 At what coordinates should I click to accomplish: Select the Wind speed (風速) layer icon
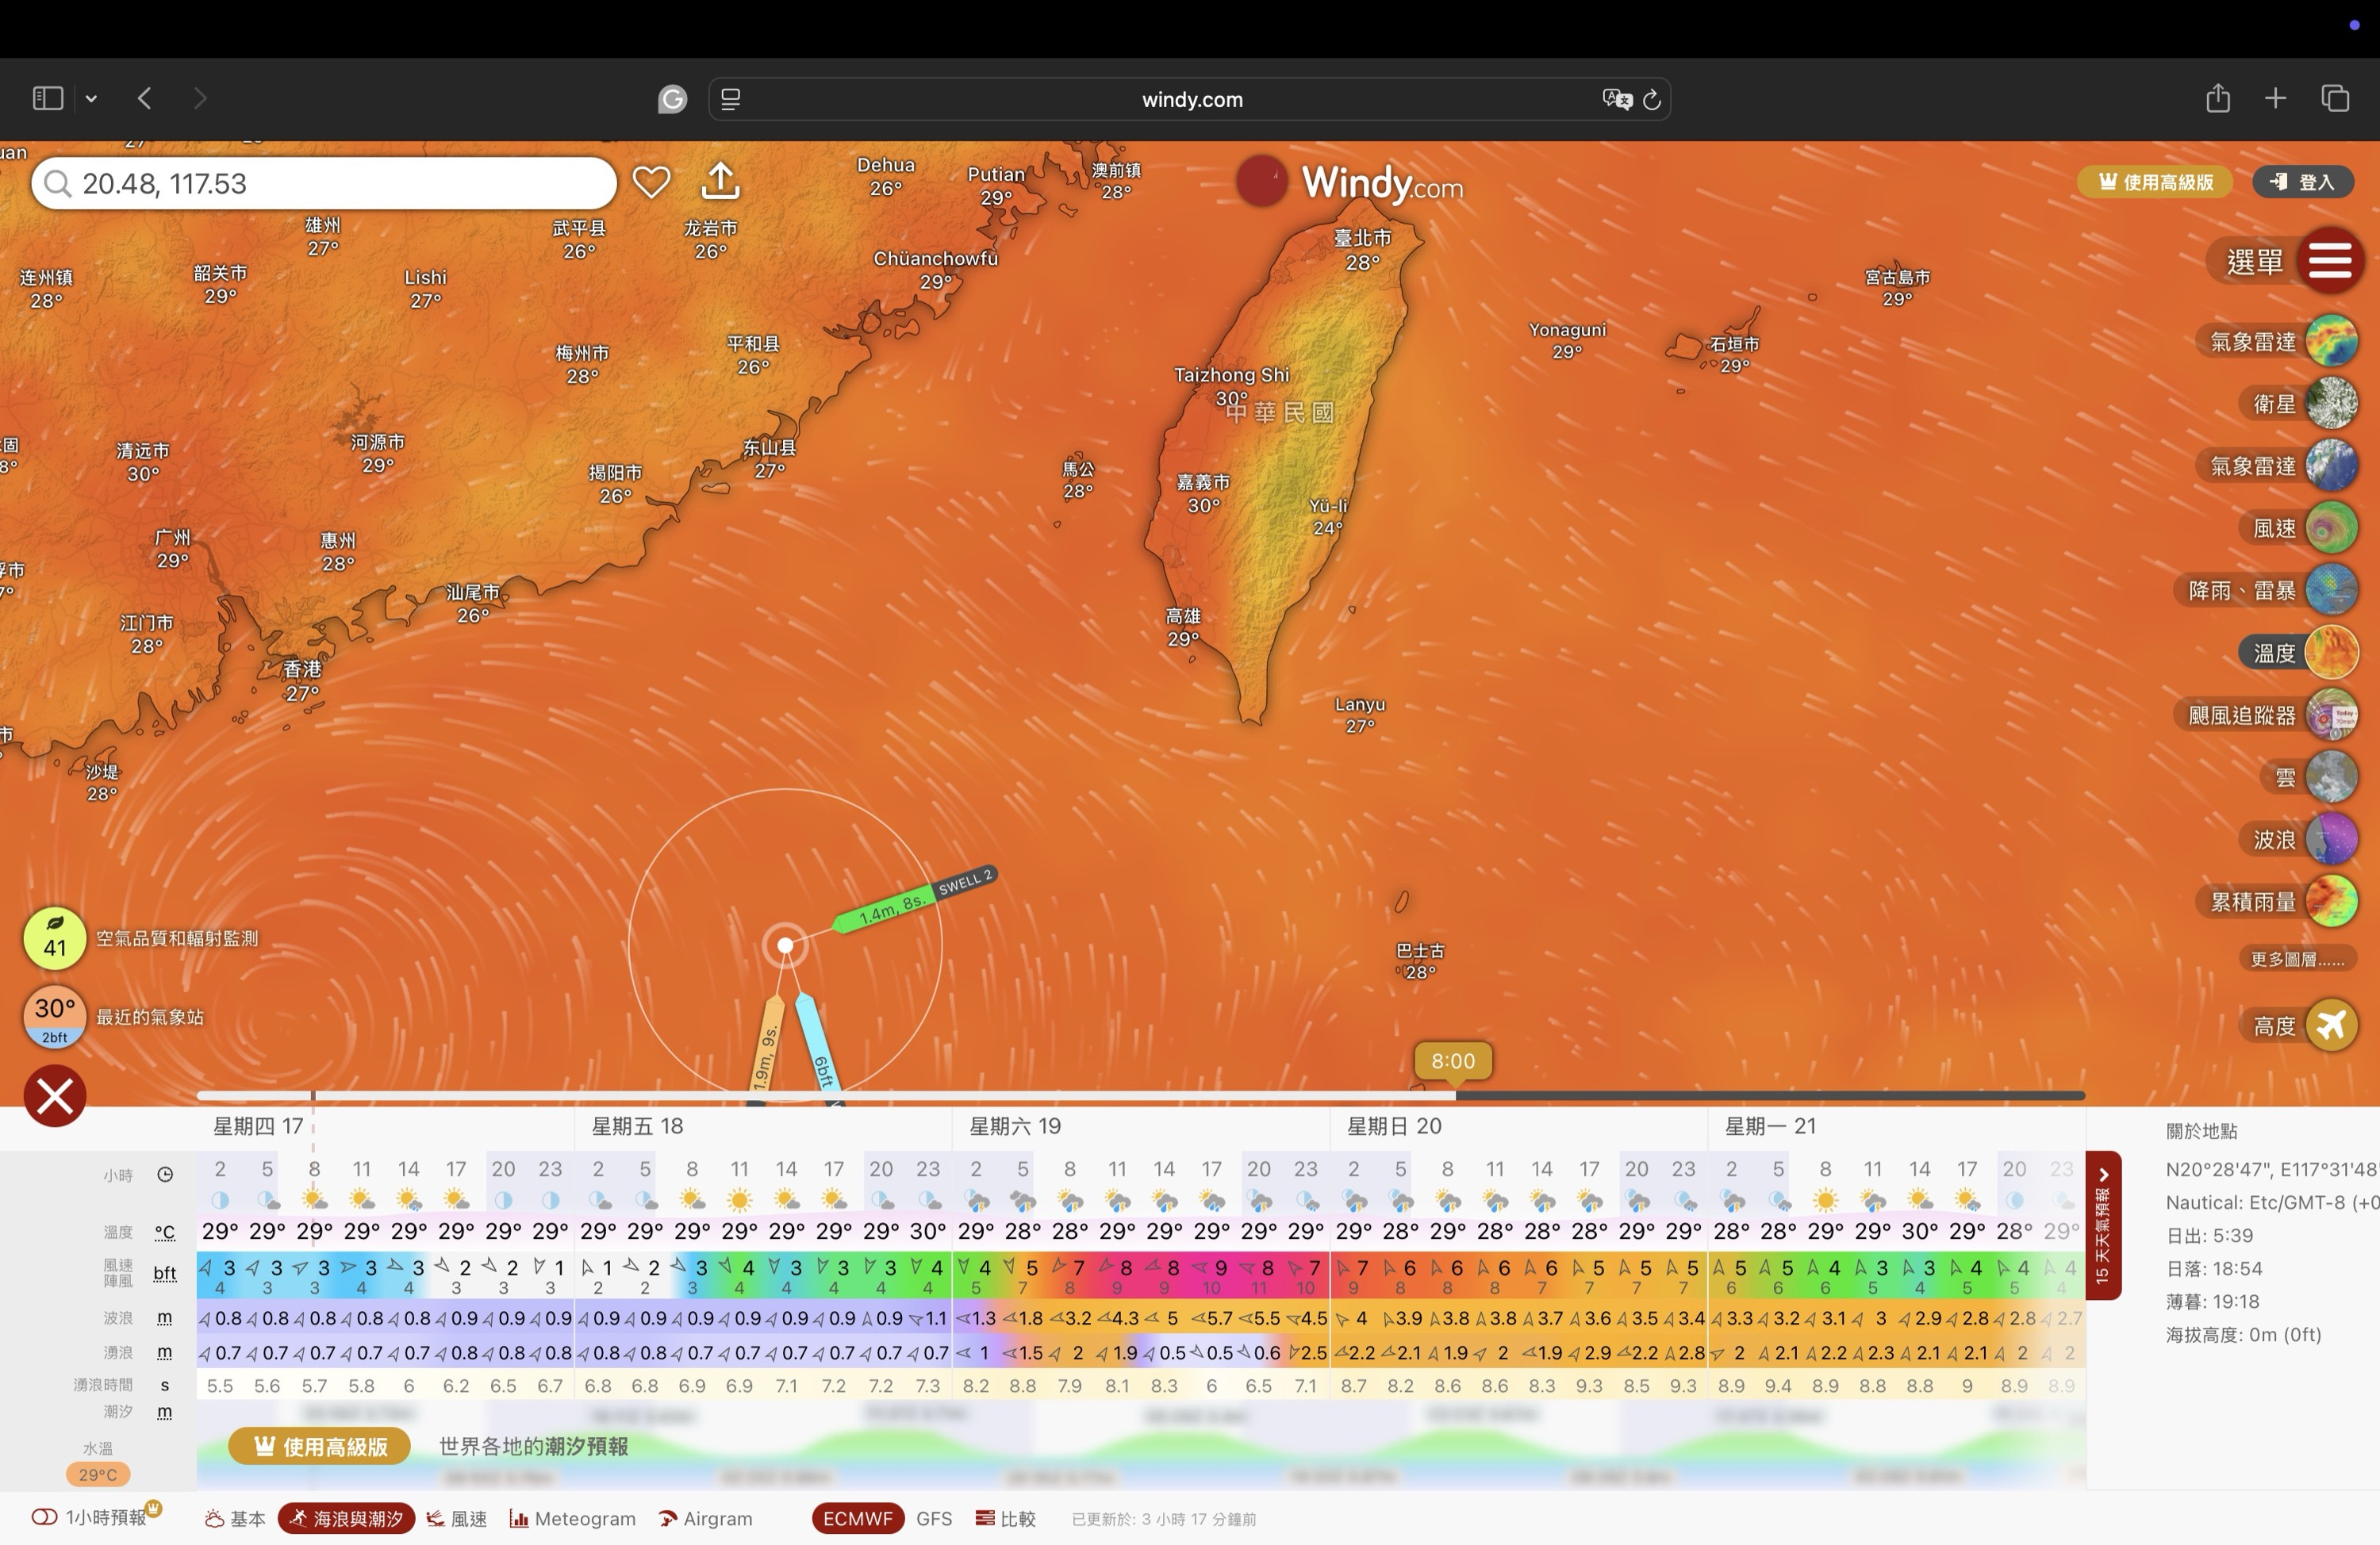pos(2331,528)
